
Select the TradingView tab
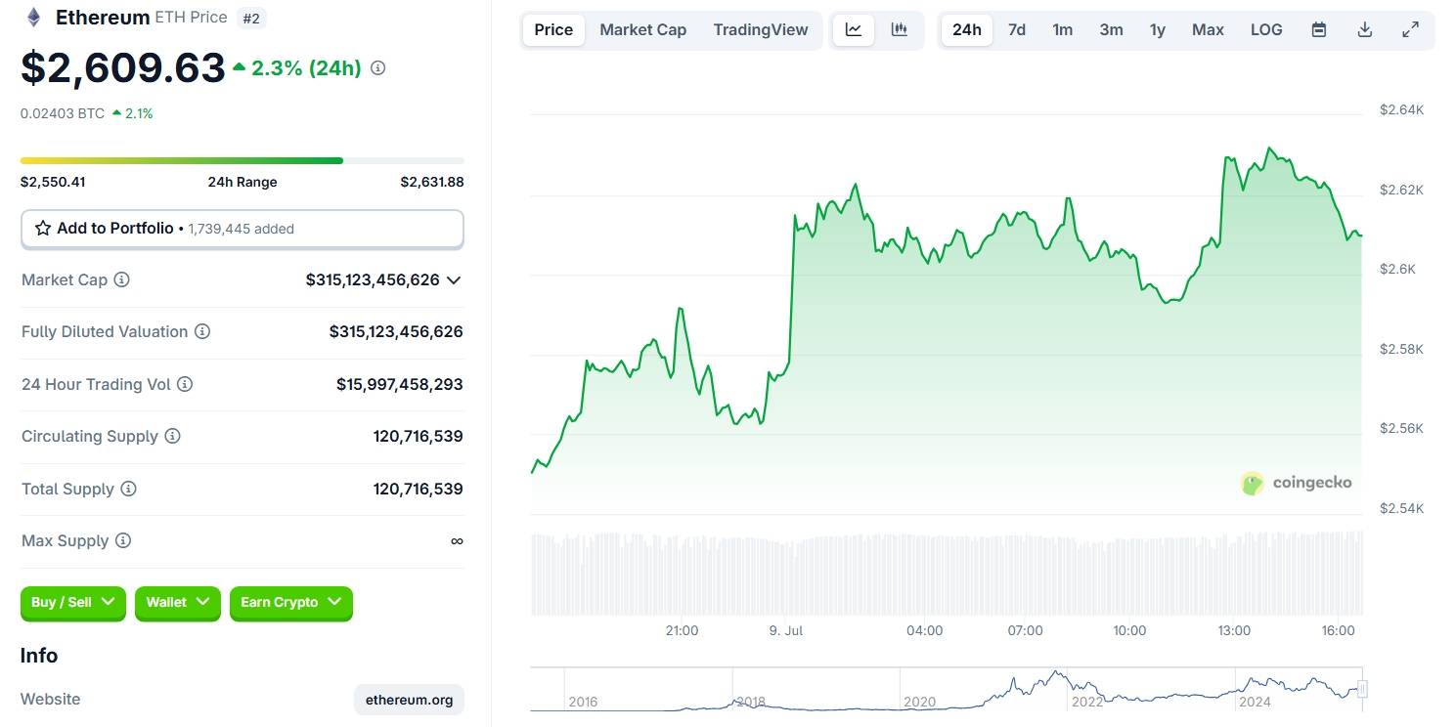[x=761, y=29]
